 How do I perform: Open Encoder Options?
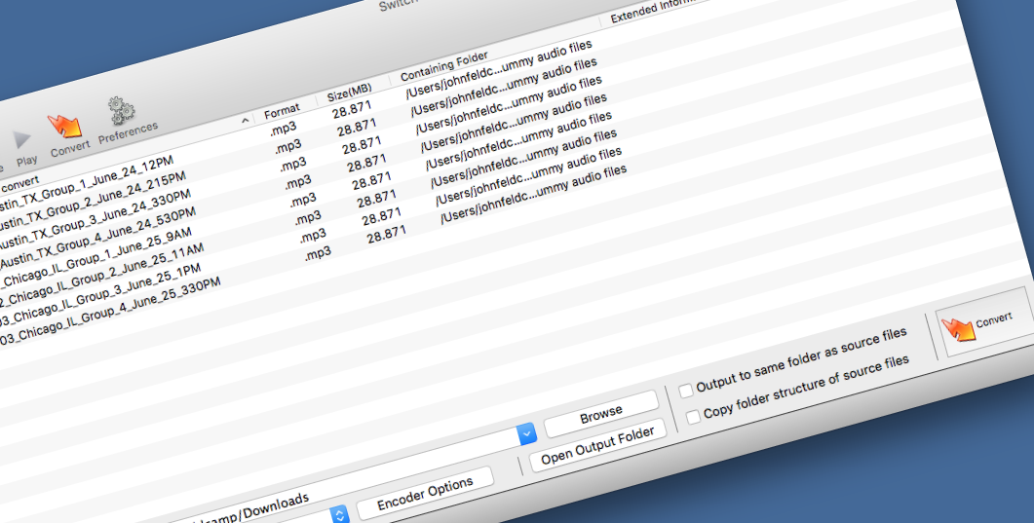point(425,494)
